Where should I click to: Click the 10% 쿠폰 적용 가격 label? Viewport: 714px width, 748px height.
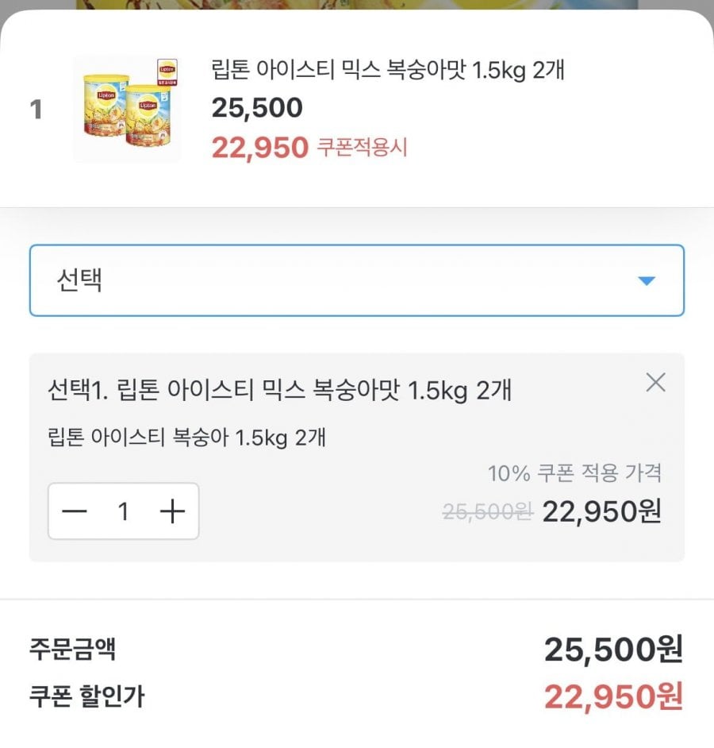pos(574,474)
